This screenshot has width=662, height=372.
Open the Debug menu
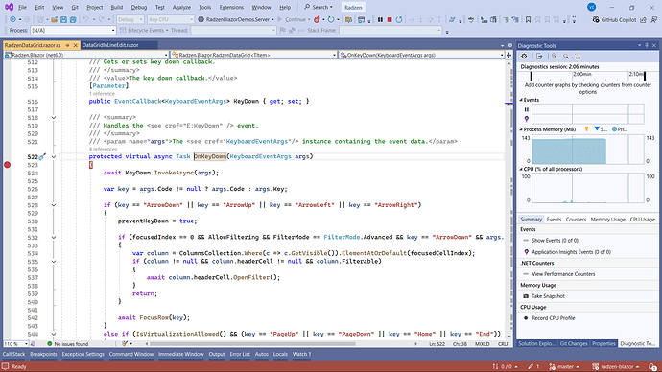coord(139,7)
